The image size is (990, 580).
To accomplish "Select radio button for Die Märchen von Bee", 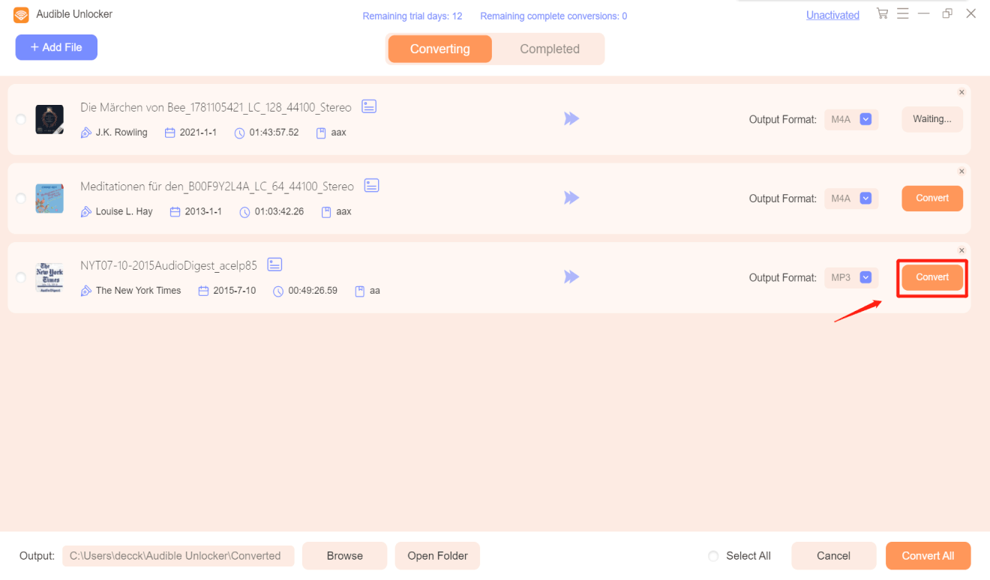I will tap(21, 119).
